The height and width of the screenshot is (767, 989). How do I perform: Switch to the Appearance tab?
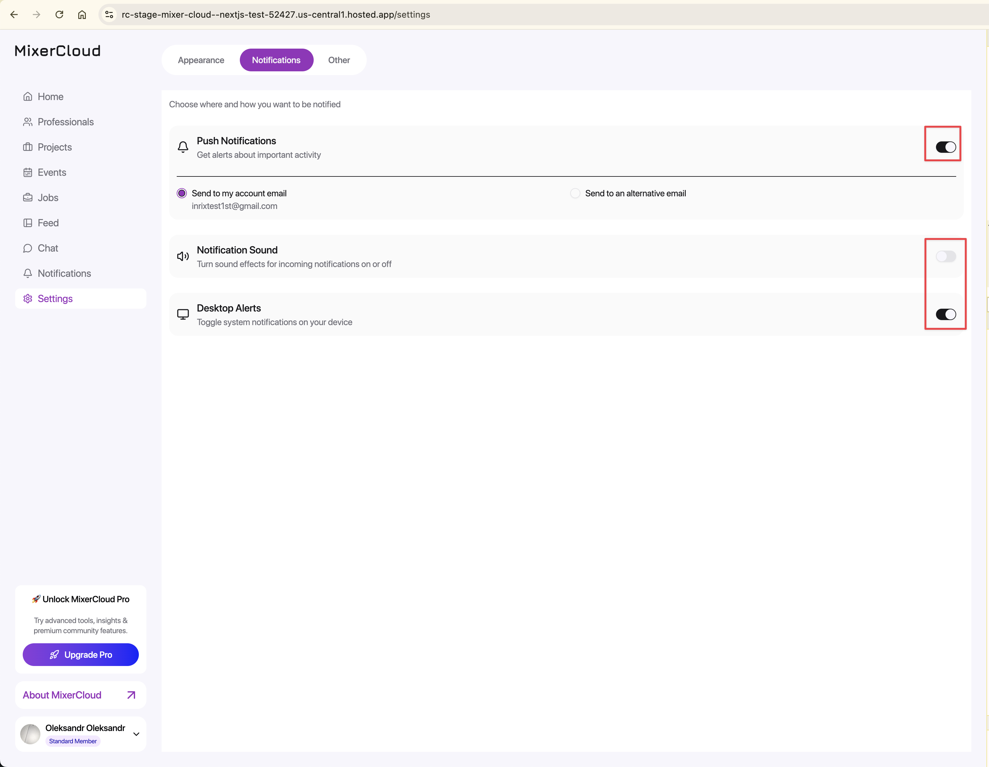[201, 60]
